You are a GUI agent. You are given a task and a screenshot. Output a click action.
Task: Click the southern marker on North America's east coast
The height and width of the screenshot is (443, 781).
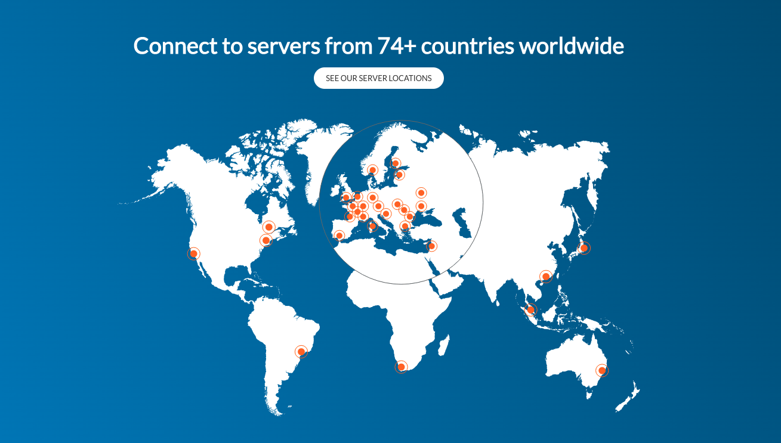(x=266, y=240)
